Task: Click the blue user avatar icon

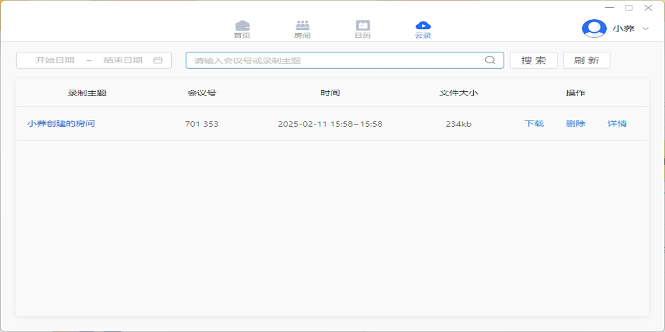Action: (x=594, y=29)
